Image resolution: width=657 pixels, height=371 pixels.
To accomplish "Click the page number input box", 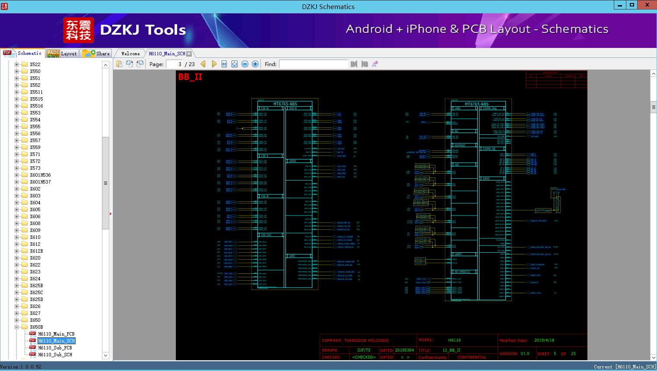I will [175, 64].
